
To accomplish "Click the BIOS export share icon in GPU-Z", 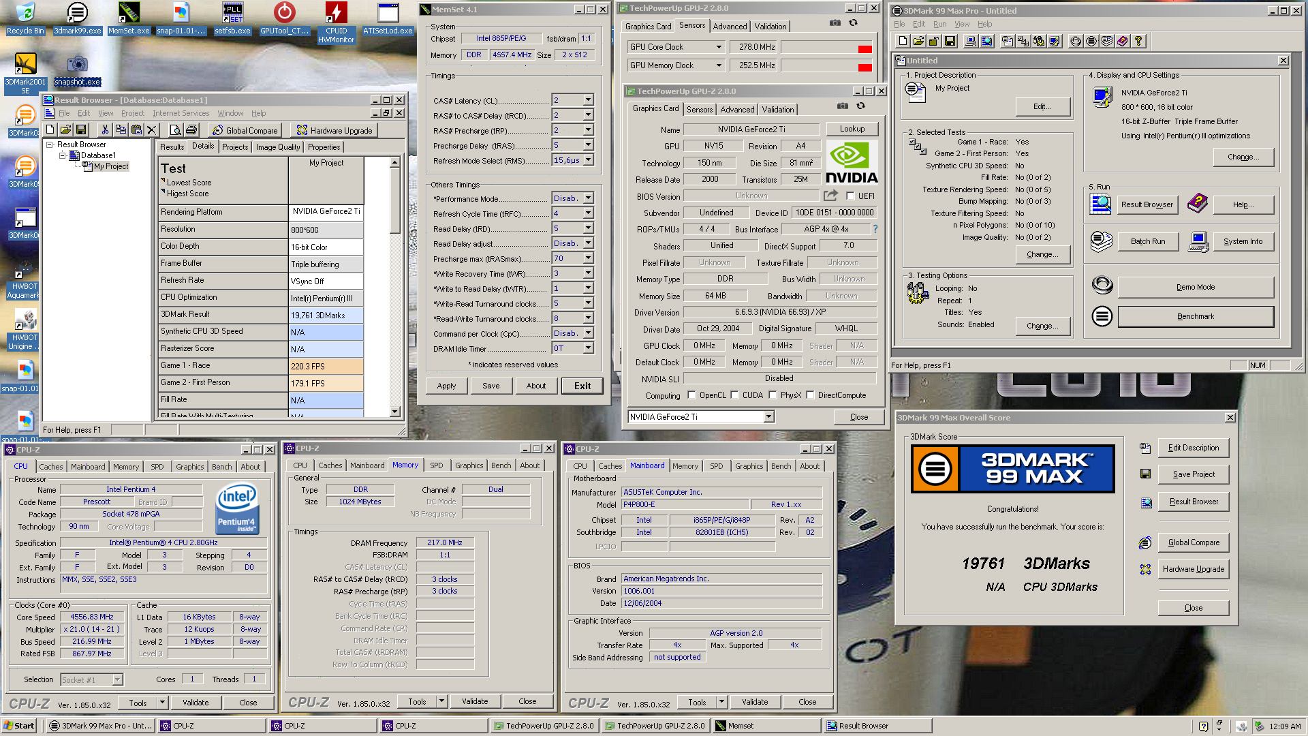I will tap(830, 196).
